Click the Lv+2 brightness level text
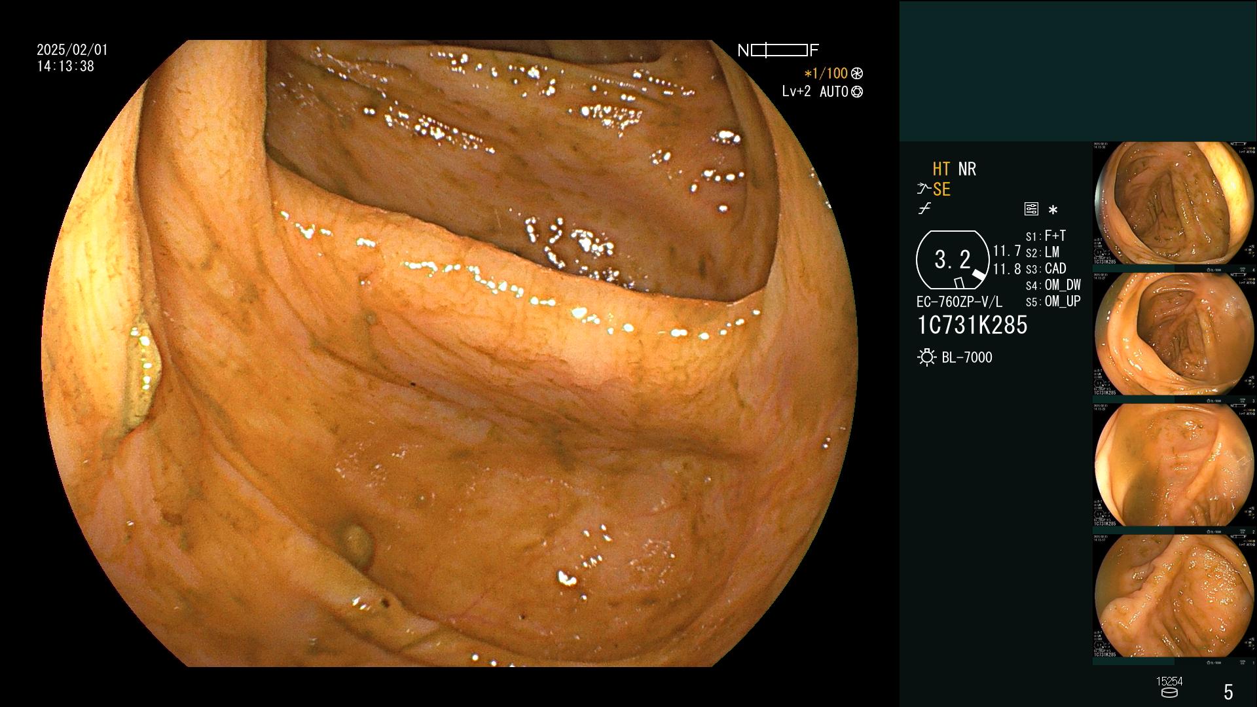The image size is (1257, 707). [x=796, y=92]
